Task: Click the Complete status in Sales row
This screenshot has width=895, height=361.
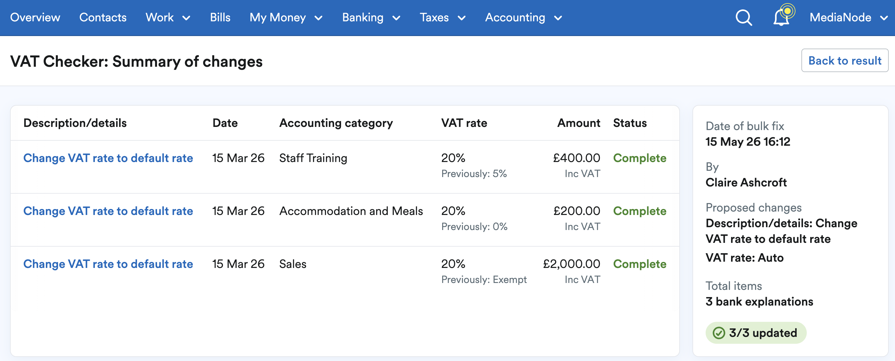Action: point(640,264)
